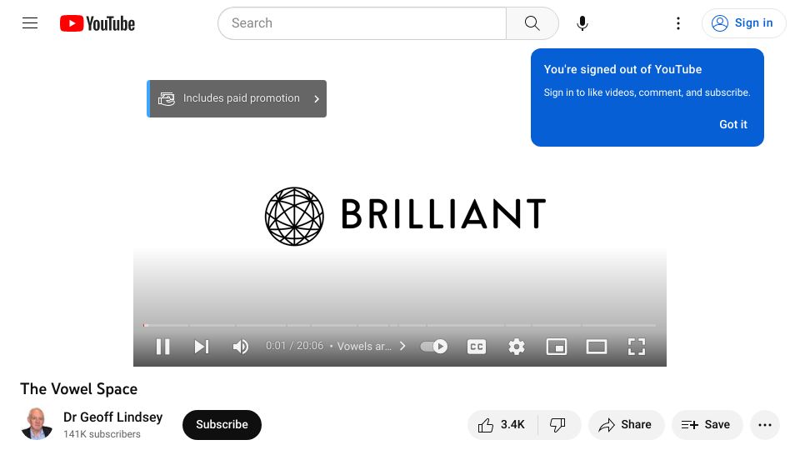Click the 141K subscribers text

click(x=102, y=434)
